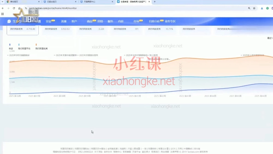The width and height of the screenshot is (273, 154).
Task: View site information icon in address bar
Action: point(26,8)
